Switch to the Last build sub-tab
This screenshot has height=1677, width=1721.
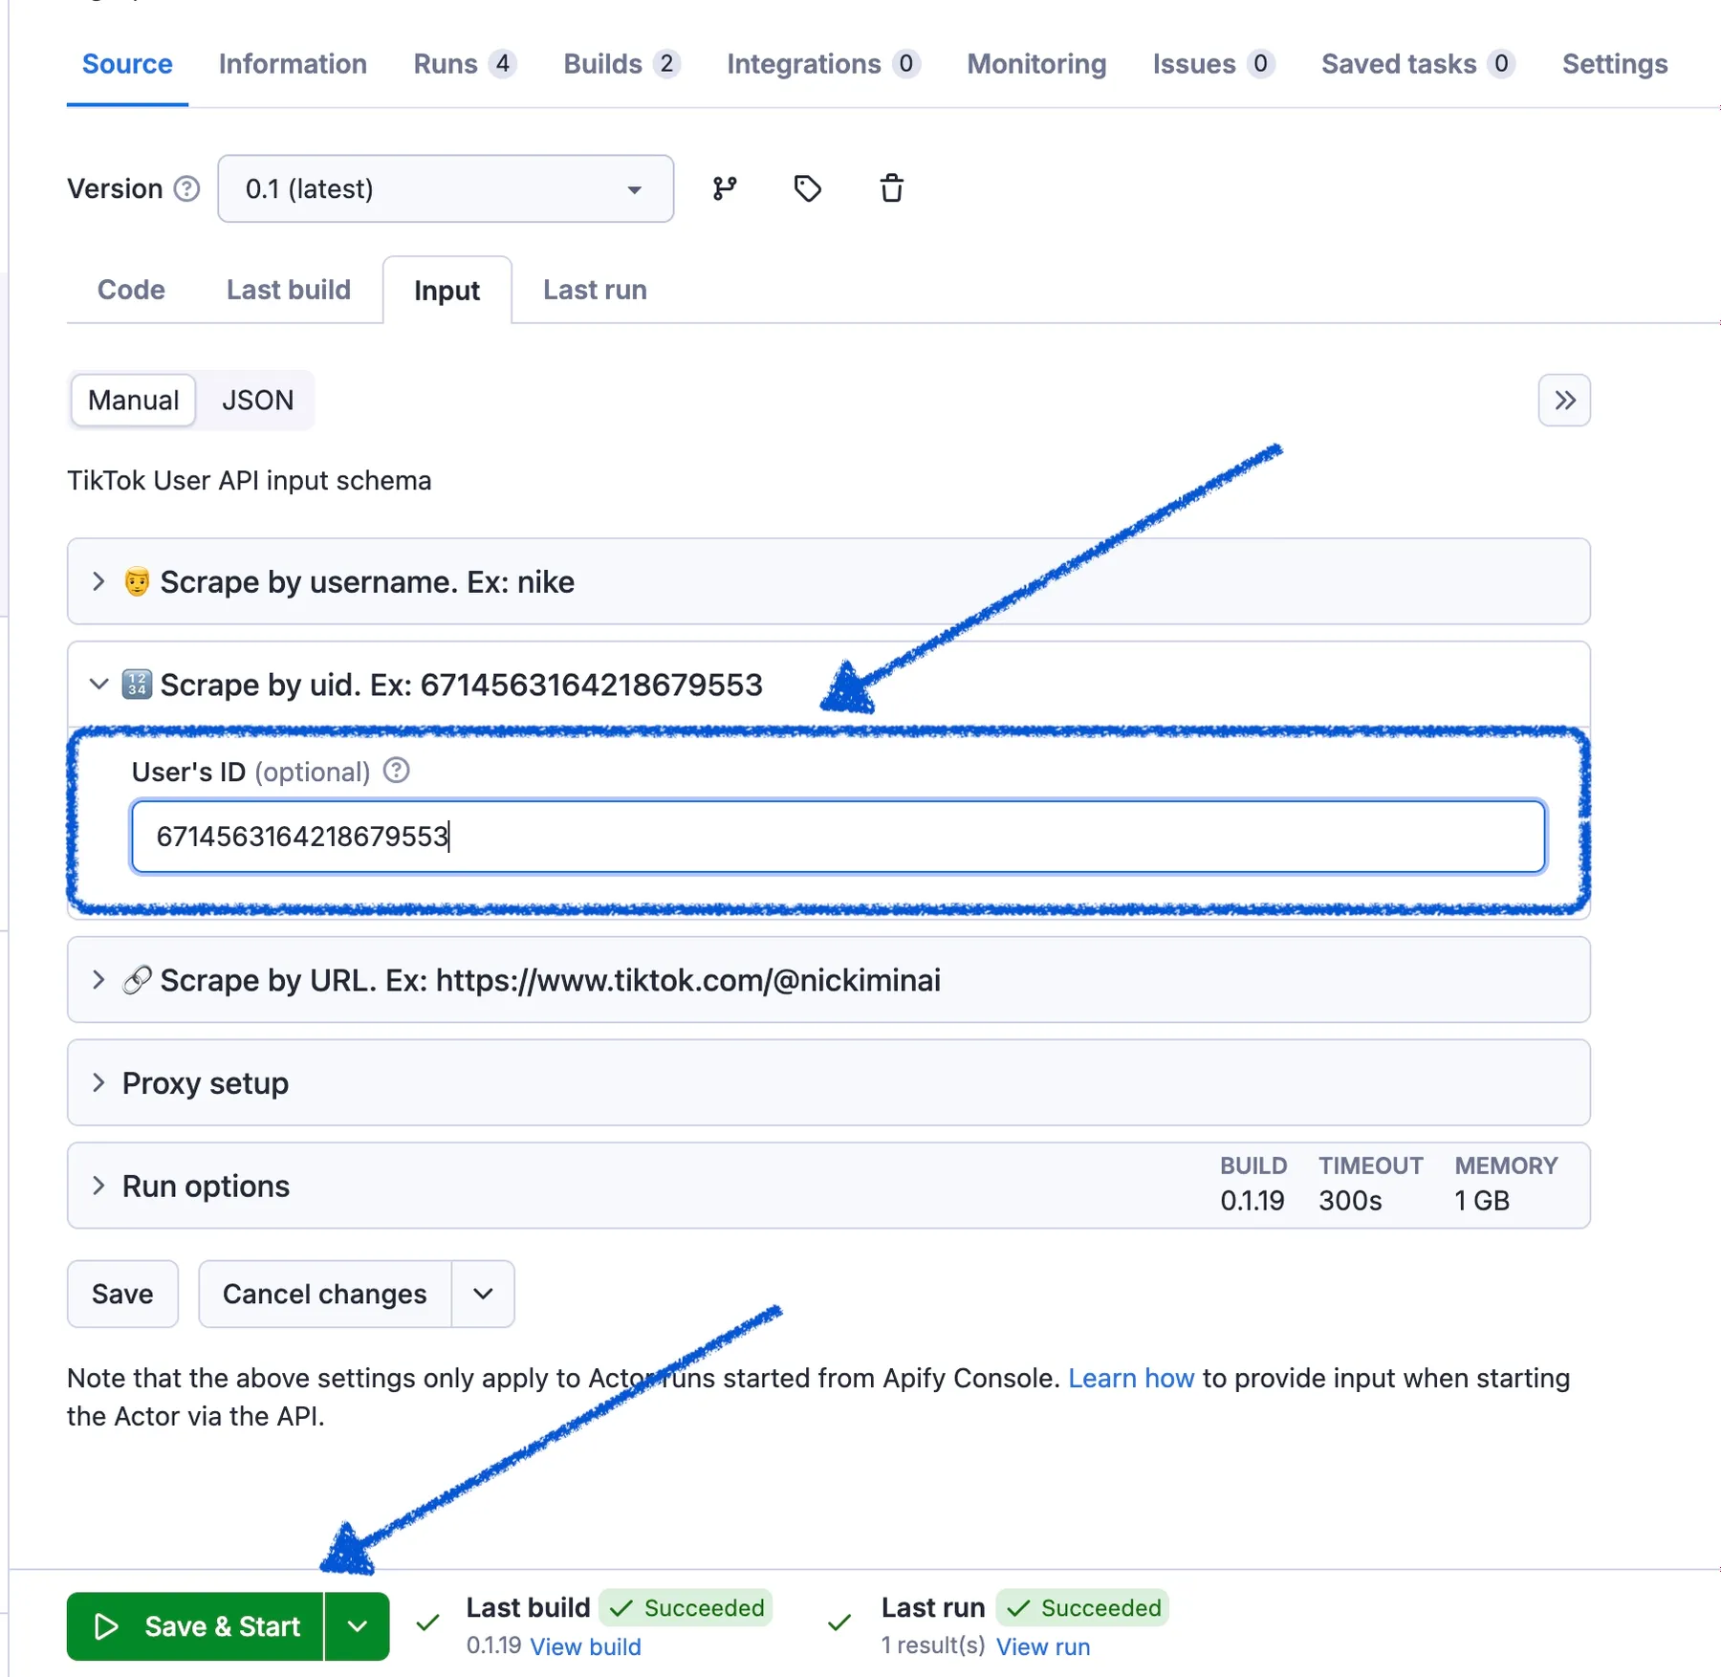[x=289, y=290]
